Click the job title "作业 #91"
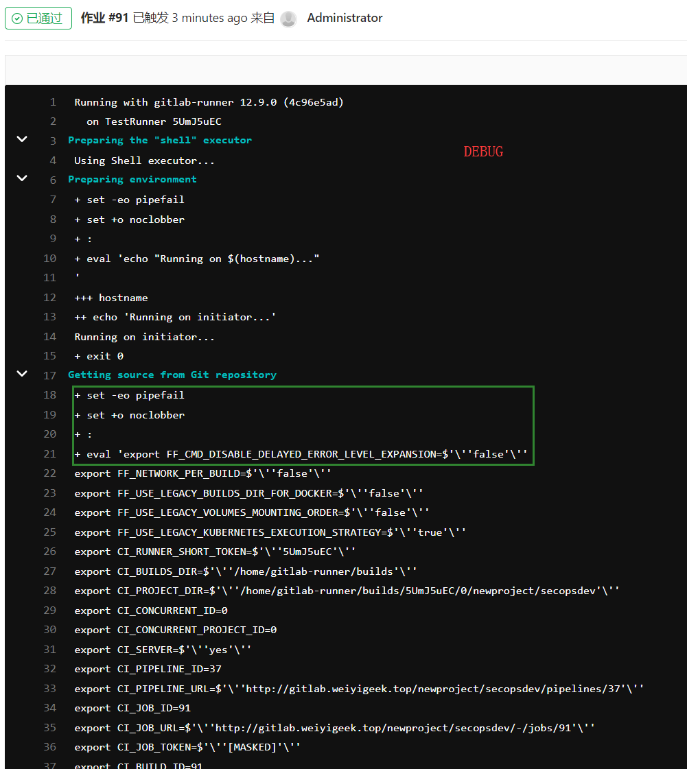Image resolution: width=687 pixels, height=769 pixels. [105, 17]
